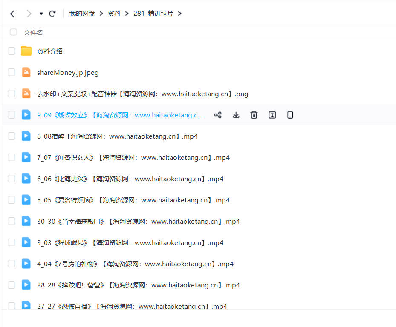Screen dimensions: 396x327
Task: Navigate to 资料 in breadcrumb
Action: pos(114,14)
